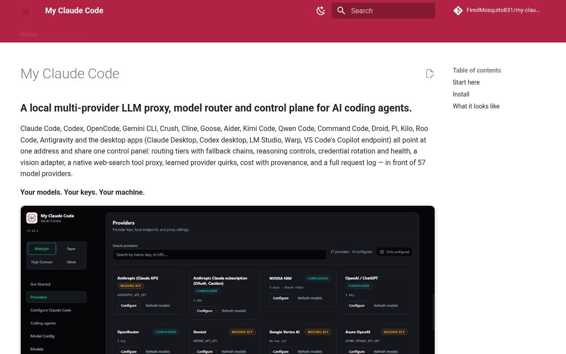Select Providers in the sidebar menu
Image resolution: width=566 pixels, height=354 pixels.
point(56,297)
